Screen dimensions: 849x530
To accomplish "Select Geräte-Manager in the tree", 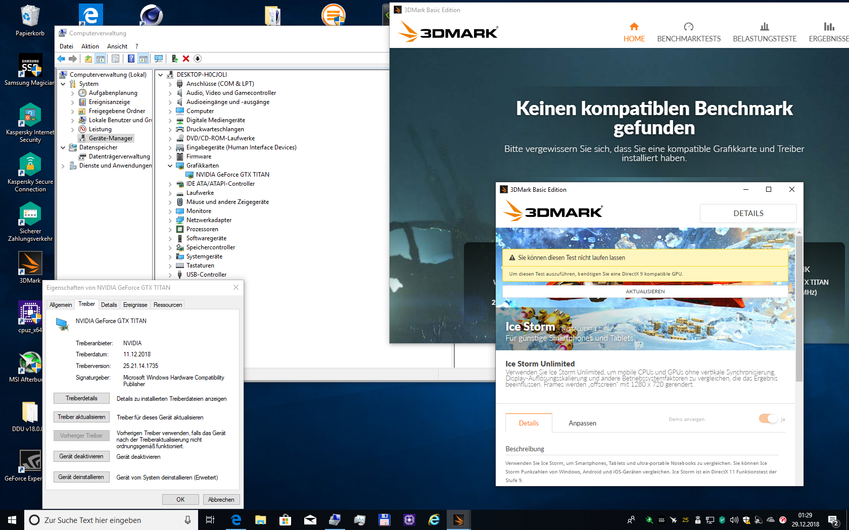I will click(111, 138).
